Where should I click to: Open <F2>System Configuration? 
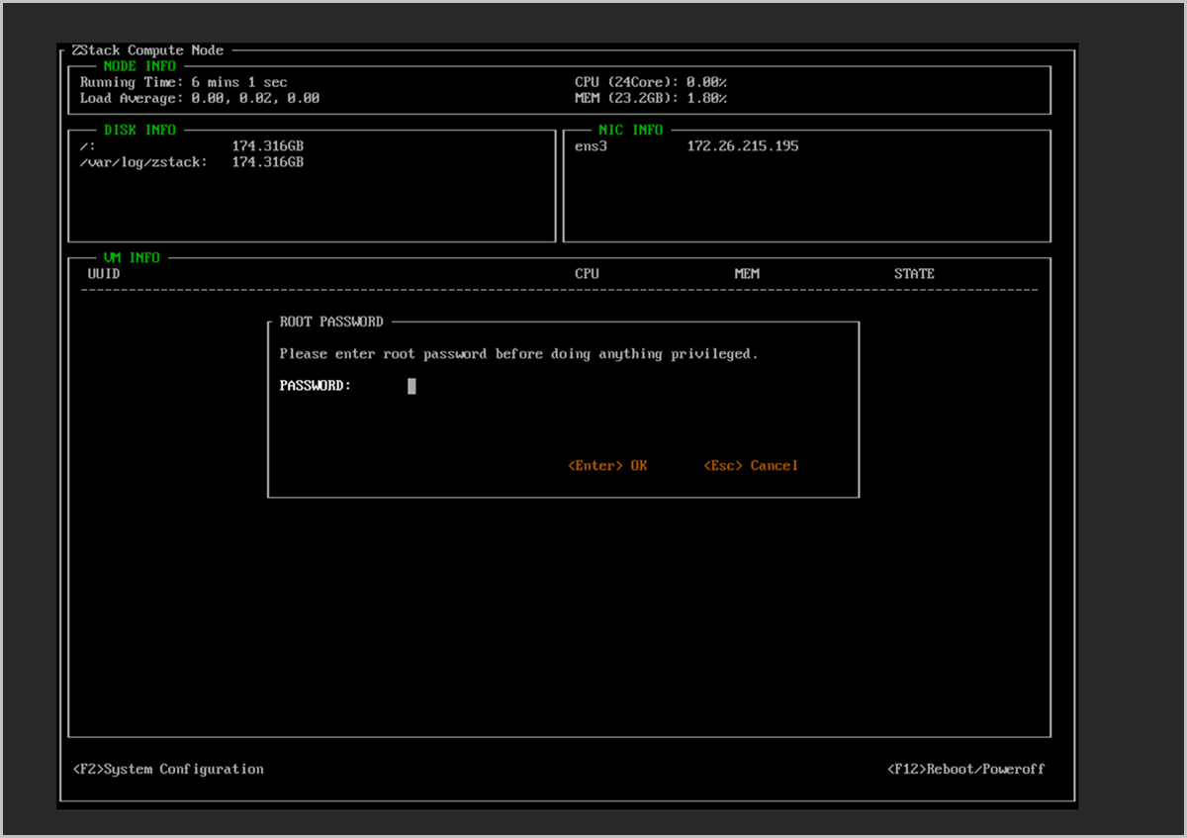tap(168, 769)
